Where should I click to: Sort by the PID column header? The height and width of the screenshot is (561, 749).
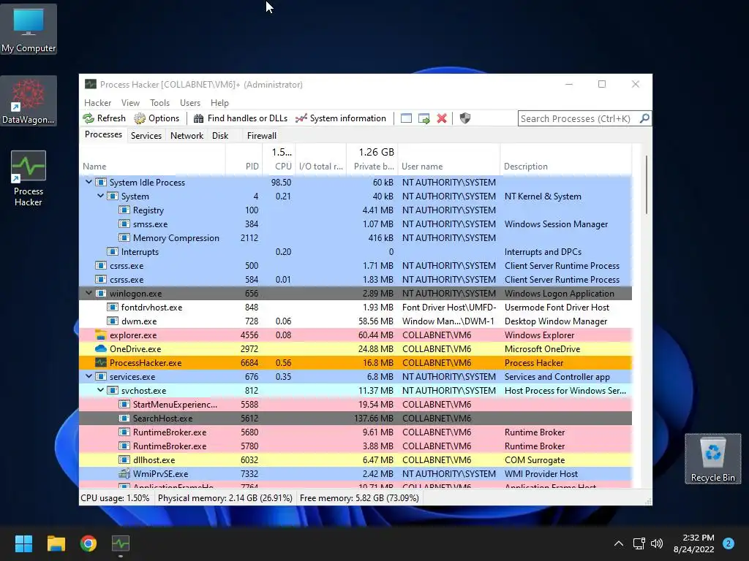[244, 160]
